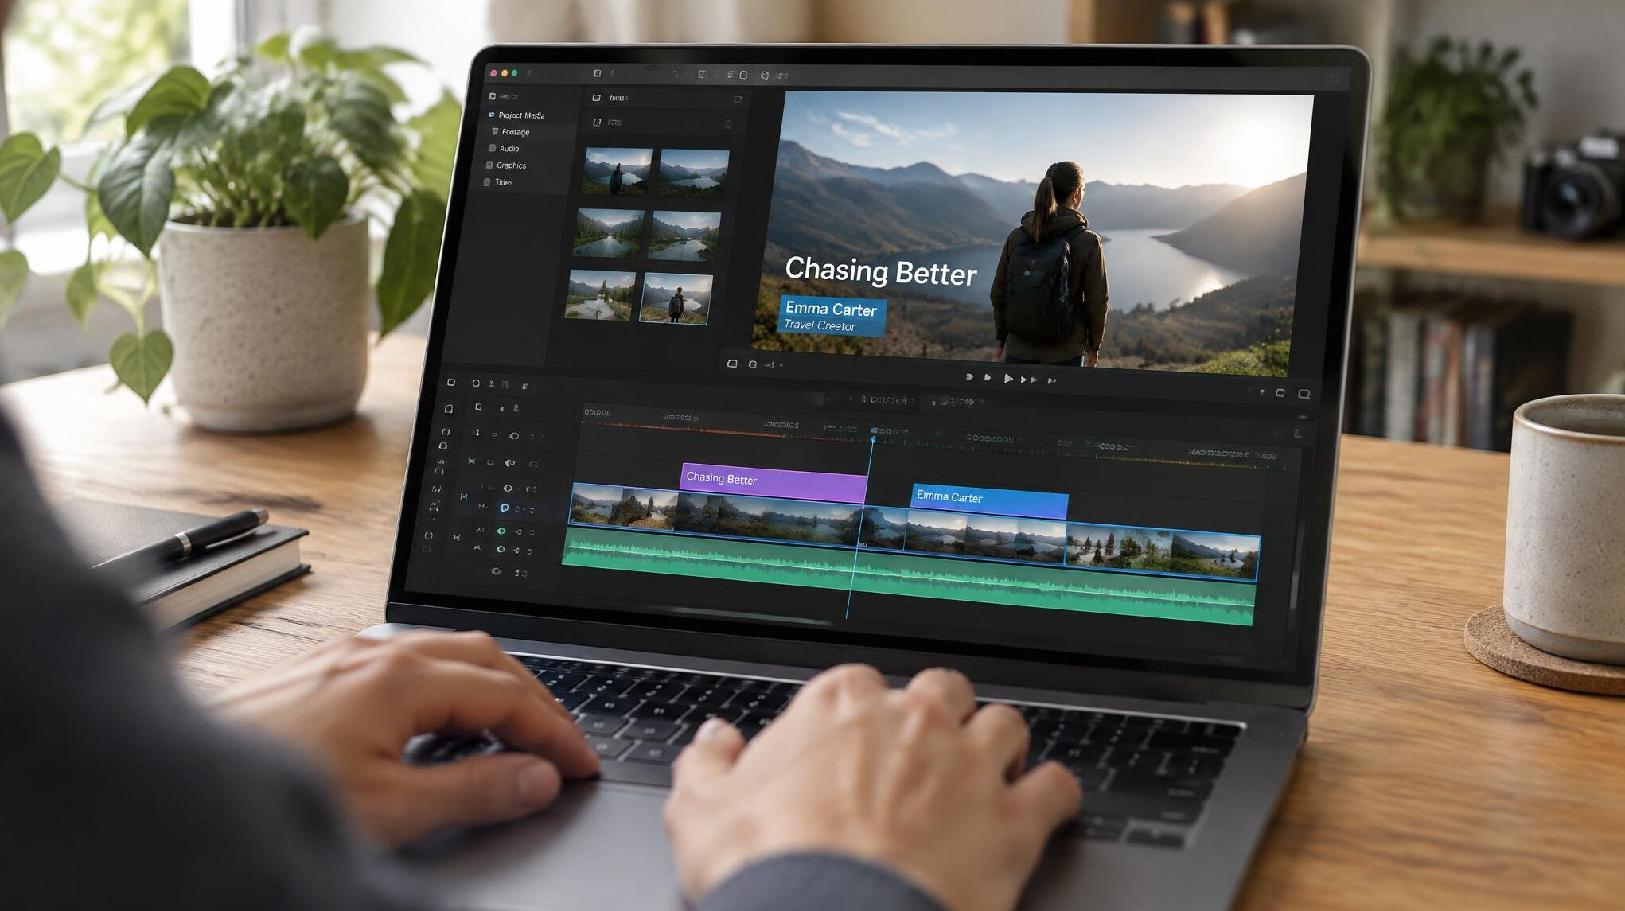Select the last video clip on the timeline
Viewport: 1625px width, 911px height.
tap(1162, 551)
